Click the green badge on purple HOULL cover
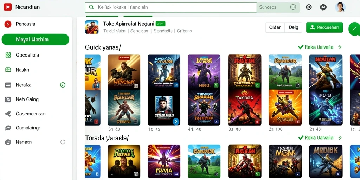This screenshot has height=180, width=360. [x=216, y=85]
